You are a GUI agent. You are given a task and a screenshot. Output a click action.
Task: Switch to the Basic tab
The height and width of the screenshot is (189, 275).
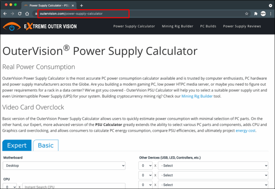[46, 145]
